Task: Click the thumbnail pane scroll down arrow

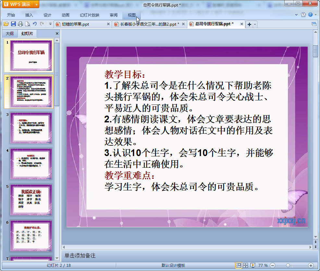Action: click(57, 258)
